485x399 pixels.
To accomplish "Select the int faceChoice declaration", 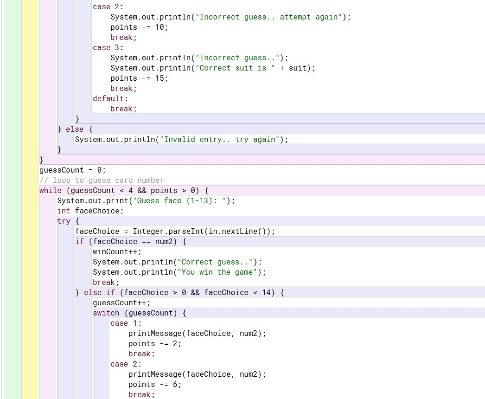I will [x=91, y=211].
